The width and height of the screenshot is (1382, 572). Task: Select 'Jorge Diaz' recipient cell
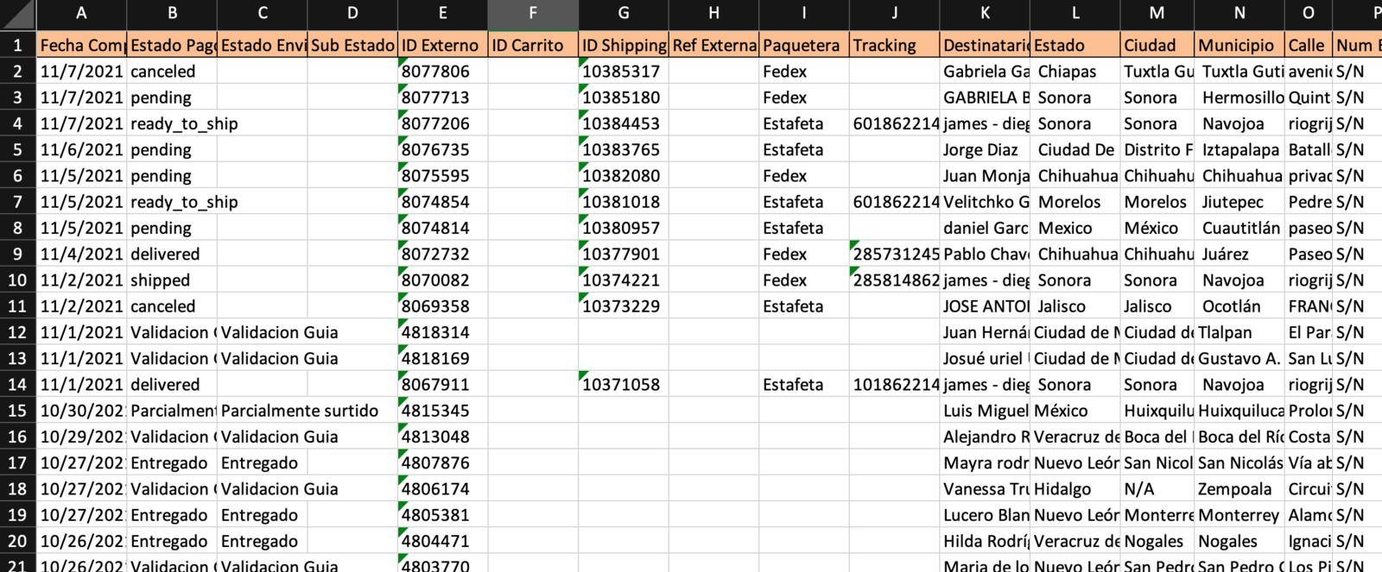coord(985,150)
